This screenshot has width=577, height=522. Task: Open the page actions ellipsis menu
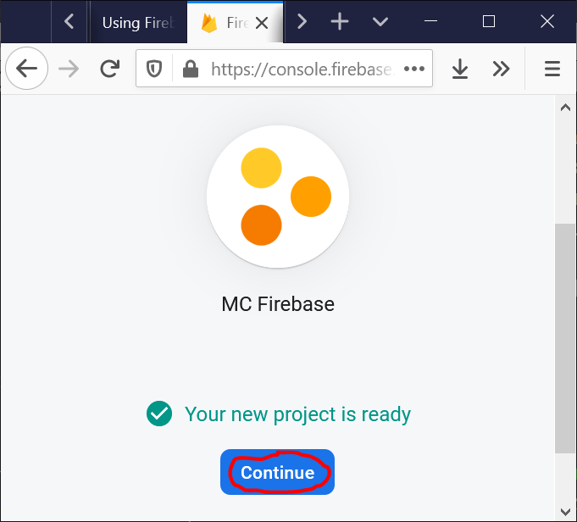tap(413, 69)
